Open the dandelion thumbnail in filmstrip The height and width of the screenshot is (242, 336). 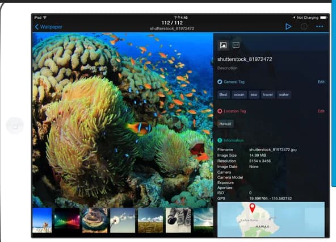[x=123, y=220]
